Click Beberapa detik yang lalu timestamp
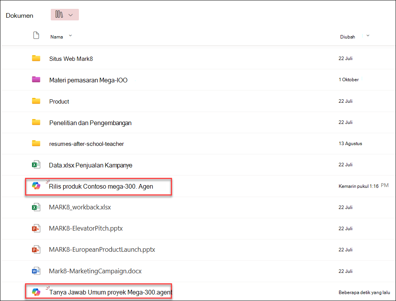396x301 pixels. [x=364, y=293]
